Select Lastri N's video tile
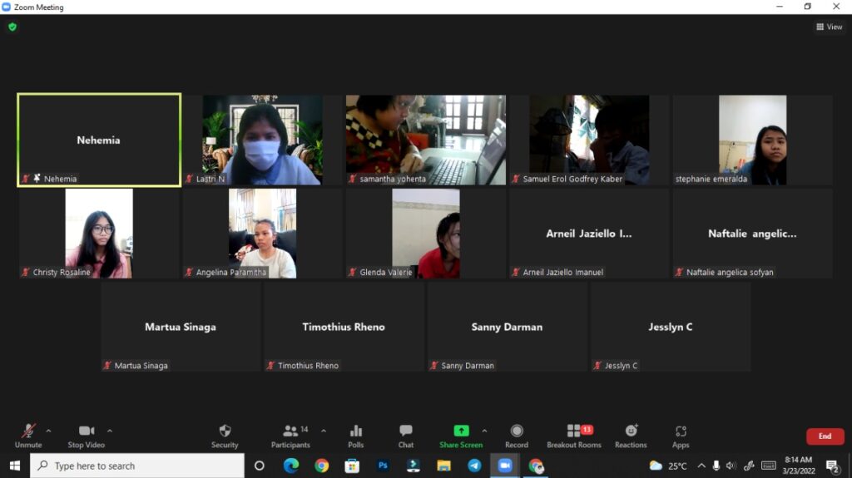The height and width of the screenshot is (478, 852). click(x=262, y=140)
